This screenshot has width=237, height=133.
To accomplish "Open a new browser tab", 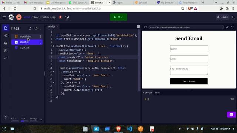I will point(203,3).
